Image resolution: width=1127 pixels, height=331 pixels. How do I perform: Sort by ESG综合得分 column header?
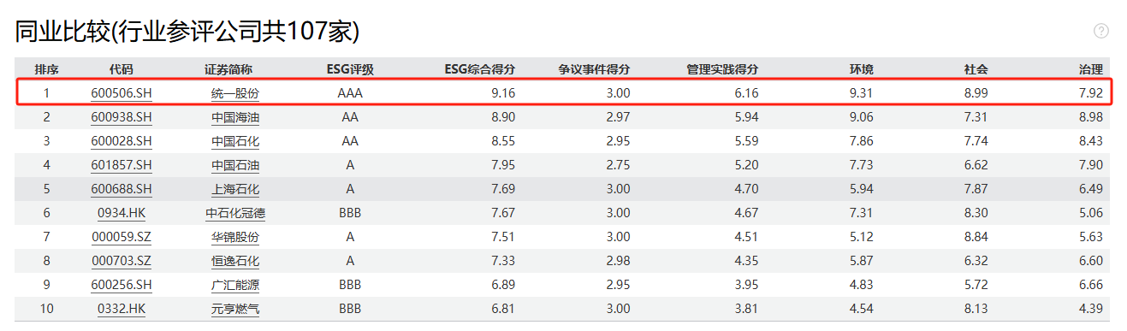tap(480, 69)
